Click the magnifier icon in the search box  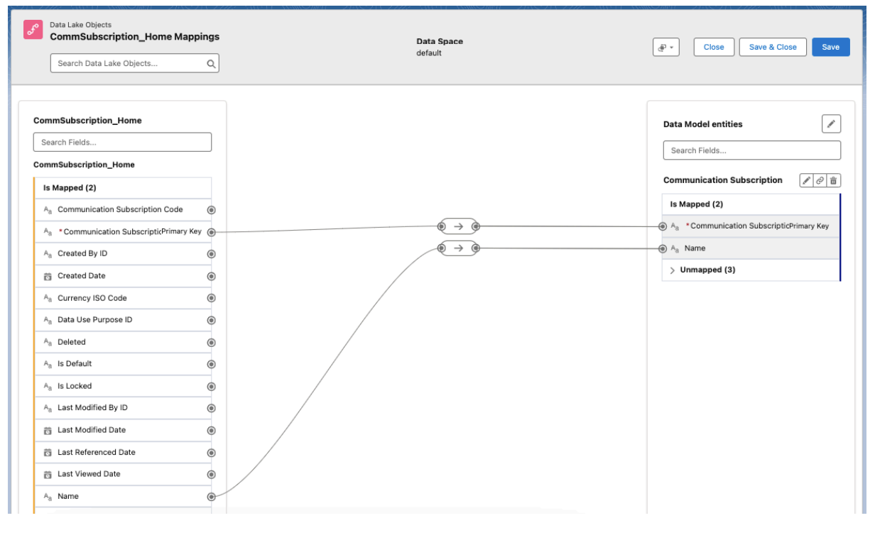click(210, 63)
